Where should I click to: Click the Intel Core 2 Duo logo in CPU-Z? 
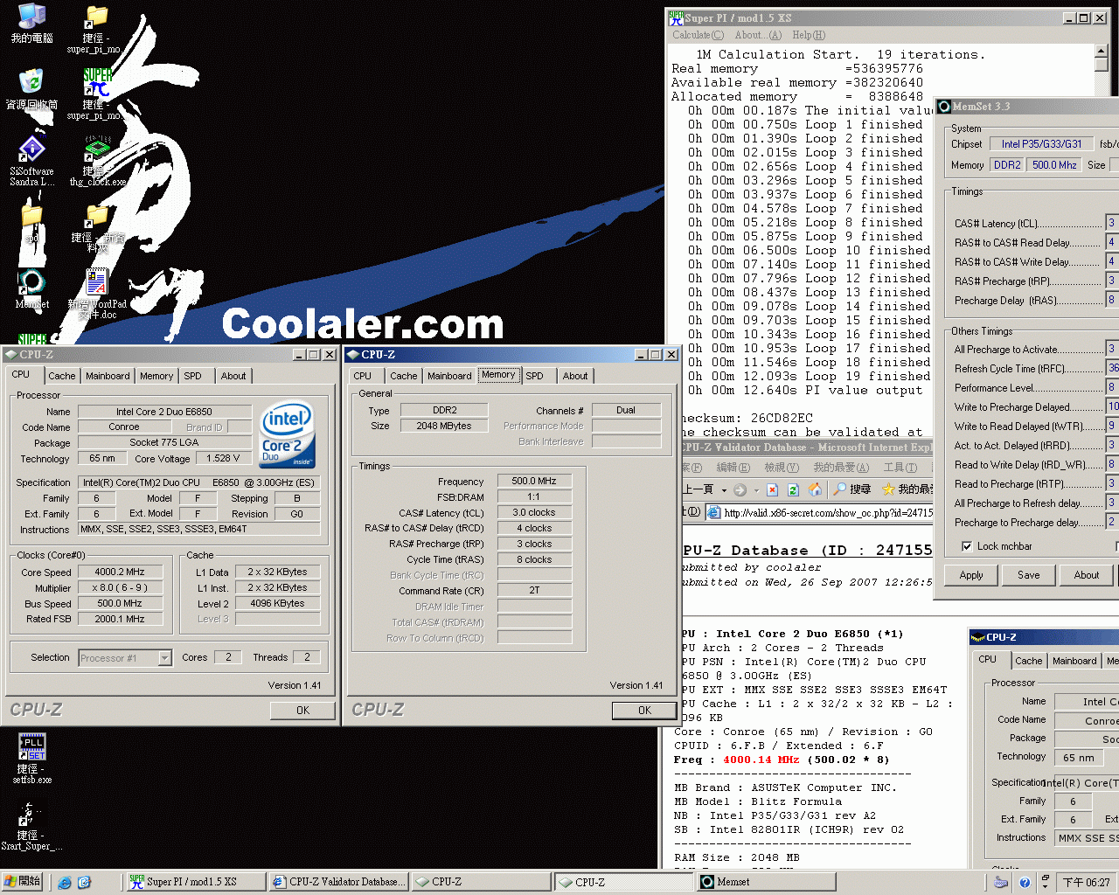tap(288, 434)
